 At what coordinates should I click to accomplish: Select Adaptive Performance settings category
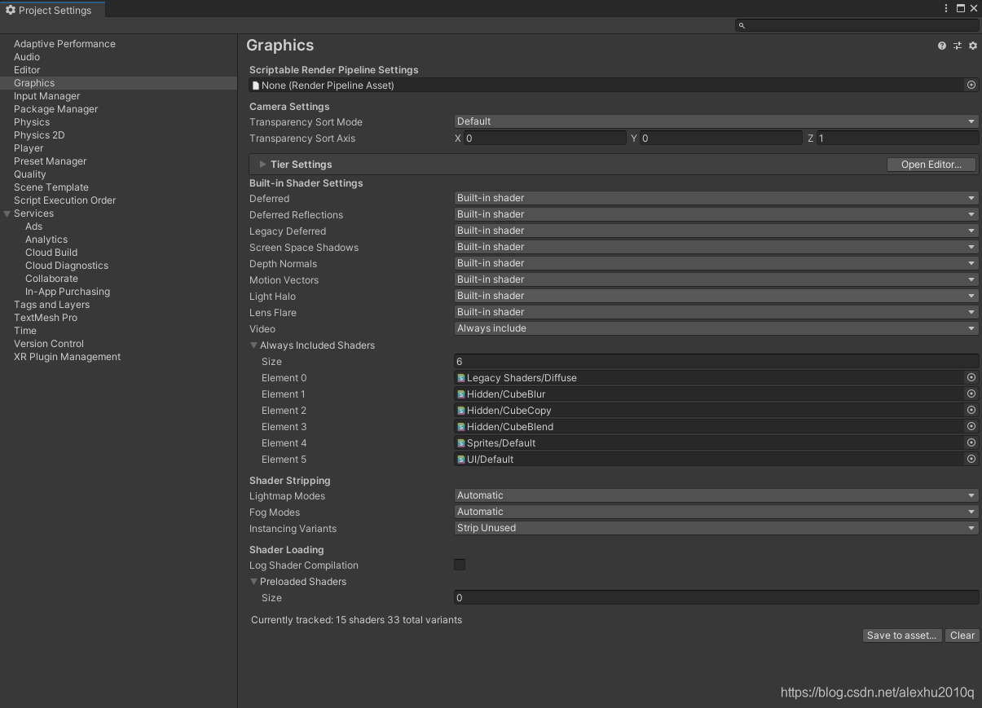(x=64, y=44)
